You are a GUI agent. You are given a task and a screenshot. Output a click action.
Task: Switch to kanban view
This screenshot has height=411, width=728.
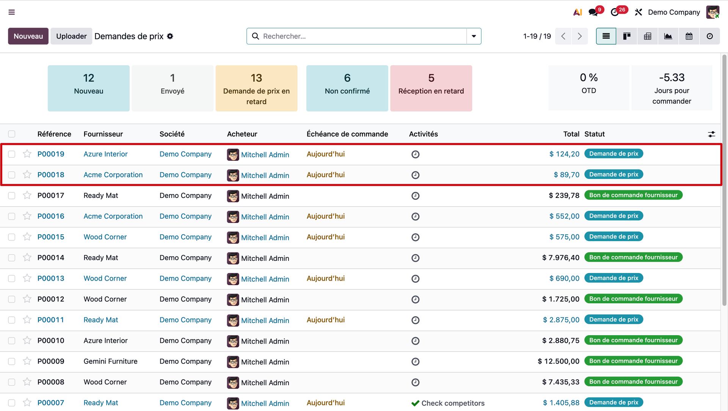pyautogui.click(x=627, y=36)
